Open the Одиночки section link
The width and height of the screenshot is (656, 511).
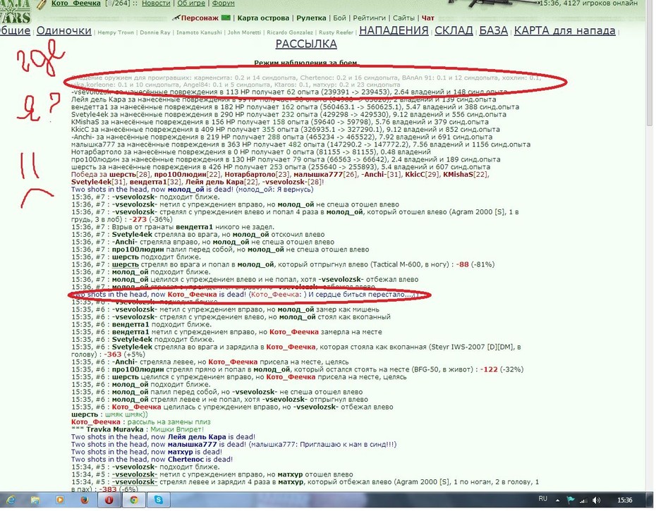click(x=63, y=30)
